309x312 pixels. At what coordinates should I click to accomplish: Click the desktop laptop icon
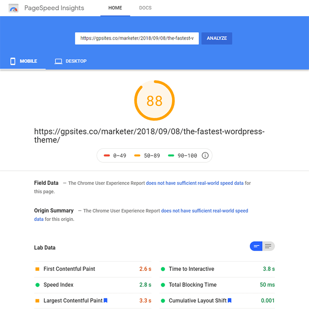coord(58,61)
